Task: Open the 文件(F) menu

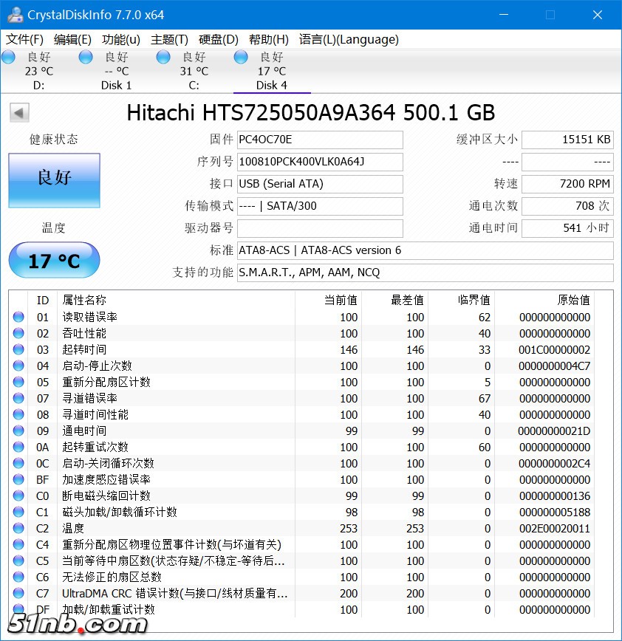Action: (24, 40)
